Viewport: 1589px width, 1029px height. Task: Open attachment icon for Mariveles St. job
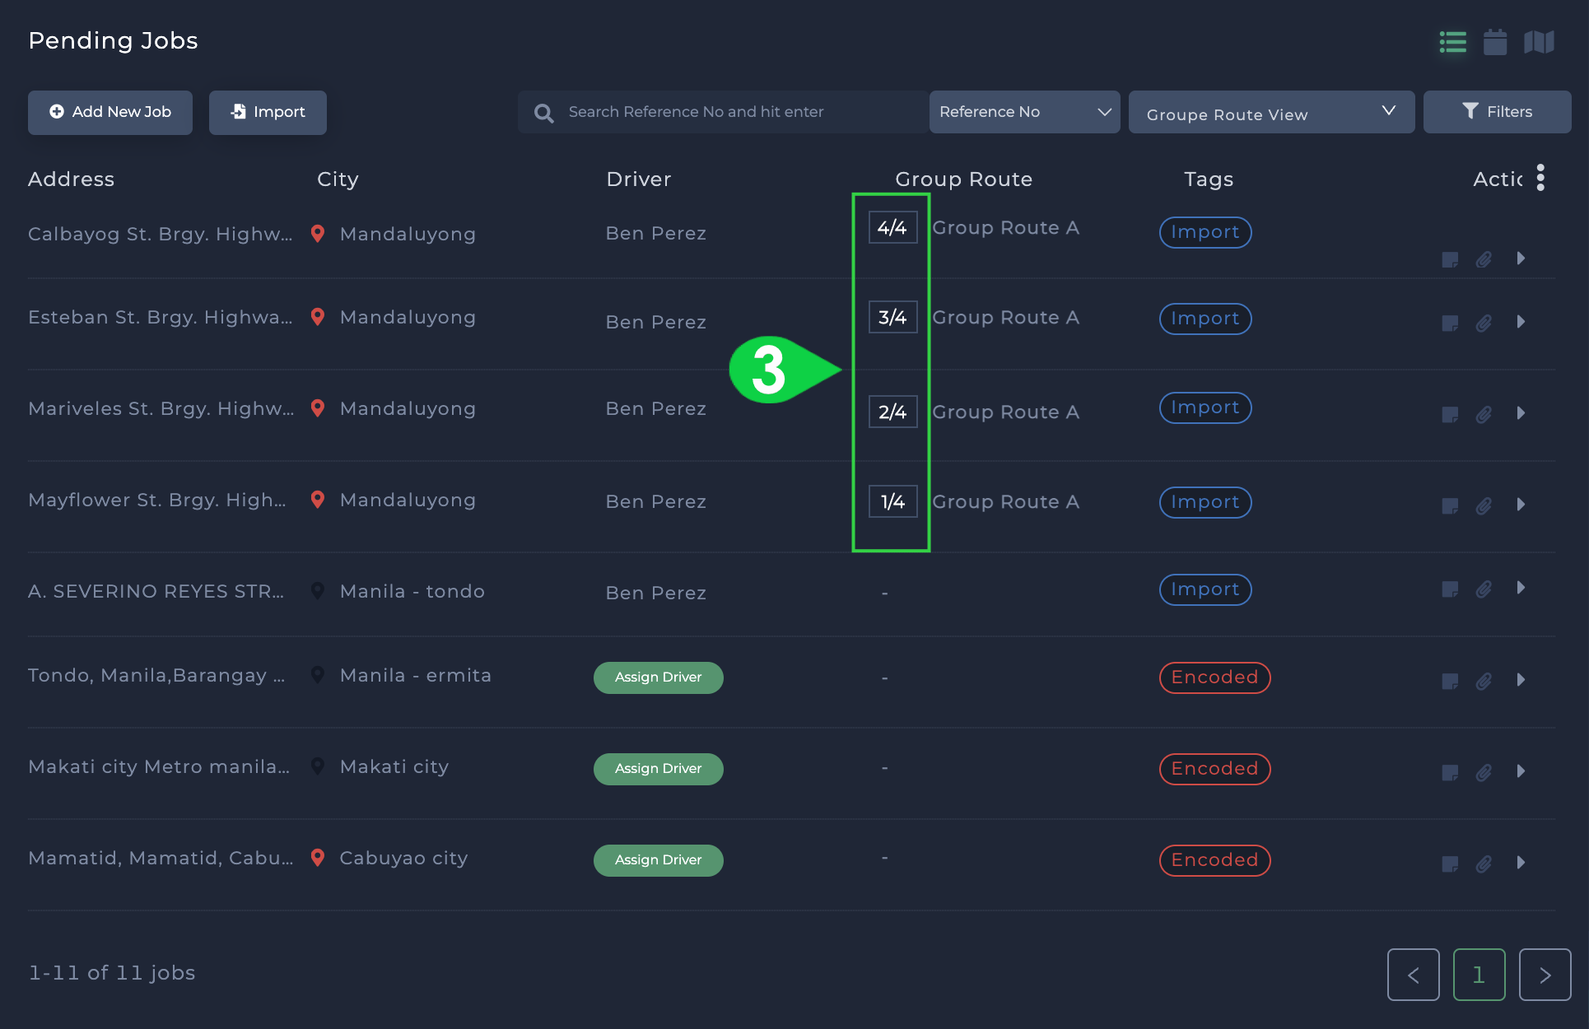pyautogui.click(x=1484, y=415)
